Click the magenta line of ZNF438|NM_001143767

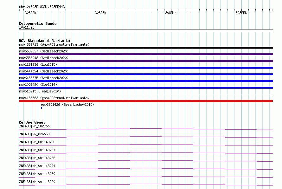146,153
